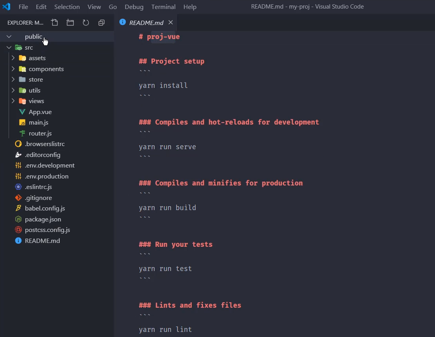Click the router.js signpost icon

[22, 133]
